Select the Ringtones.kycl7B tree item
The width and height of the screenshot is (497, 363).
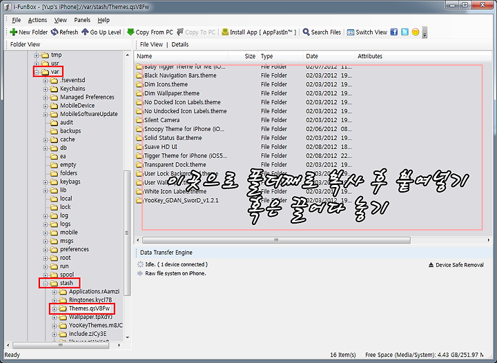click(90, 300)
